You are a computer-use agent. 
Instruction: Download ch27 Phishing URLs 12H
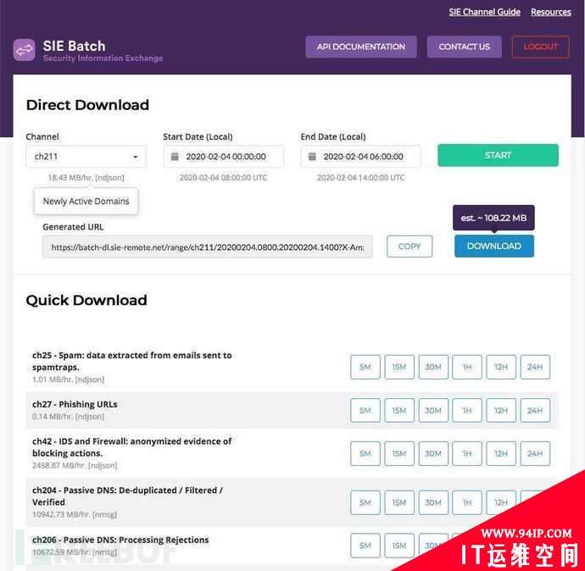501,410
